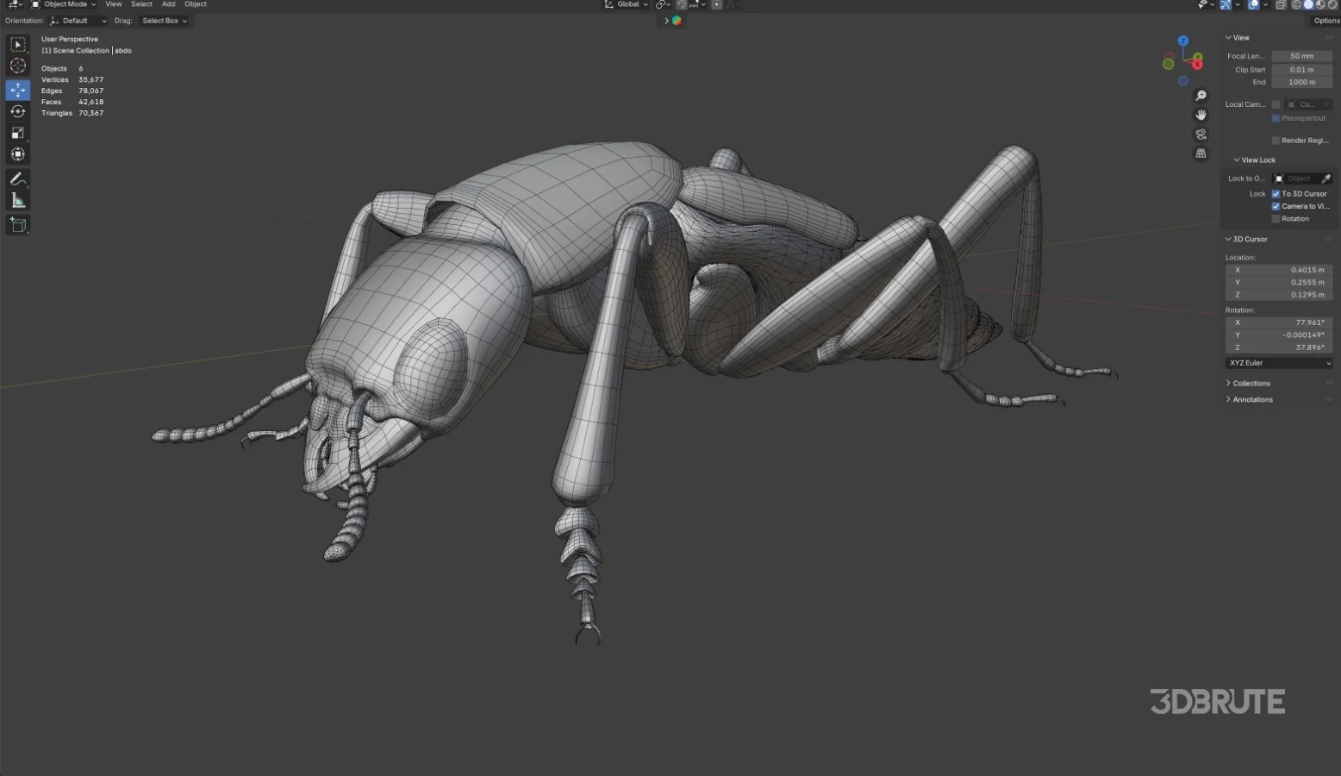1341x776 pixels.
Task: Toggle X-ray mode icon
Action: point(1281,4)
